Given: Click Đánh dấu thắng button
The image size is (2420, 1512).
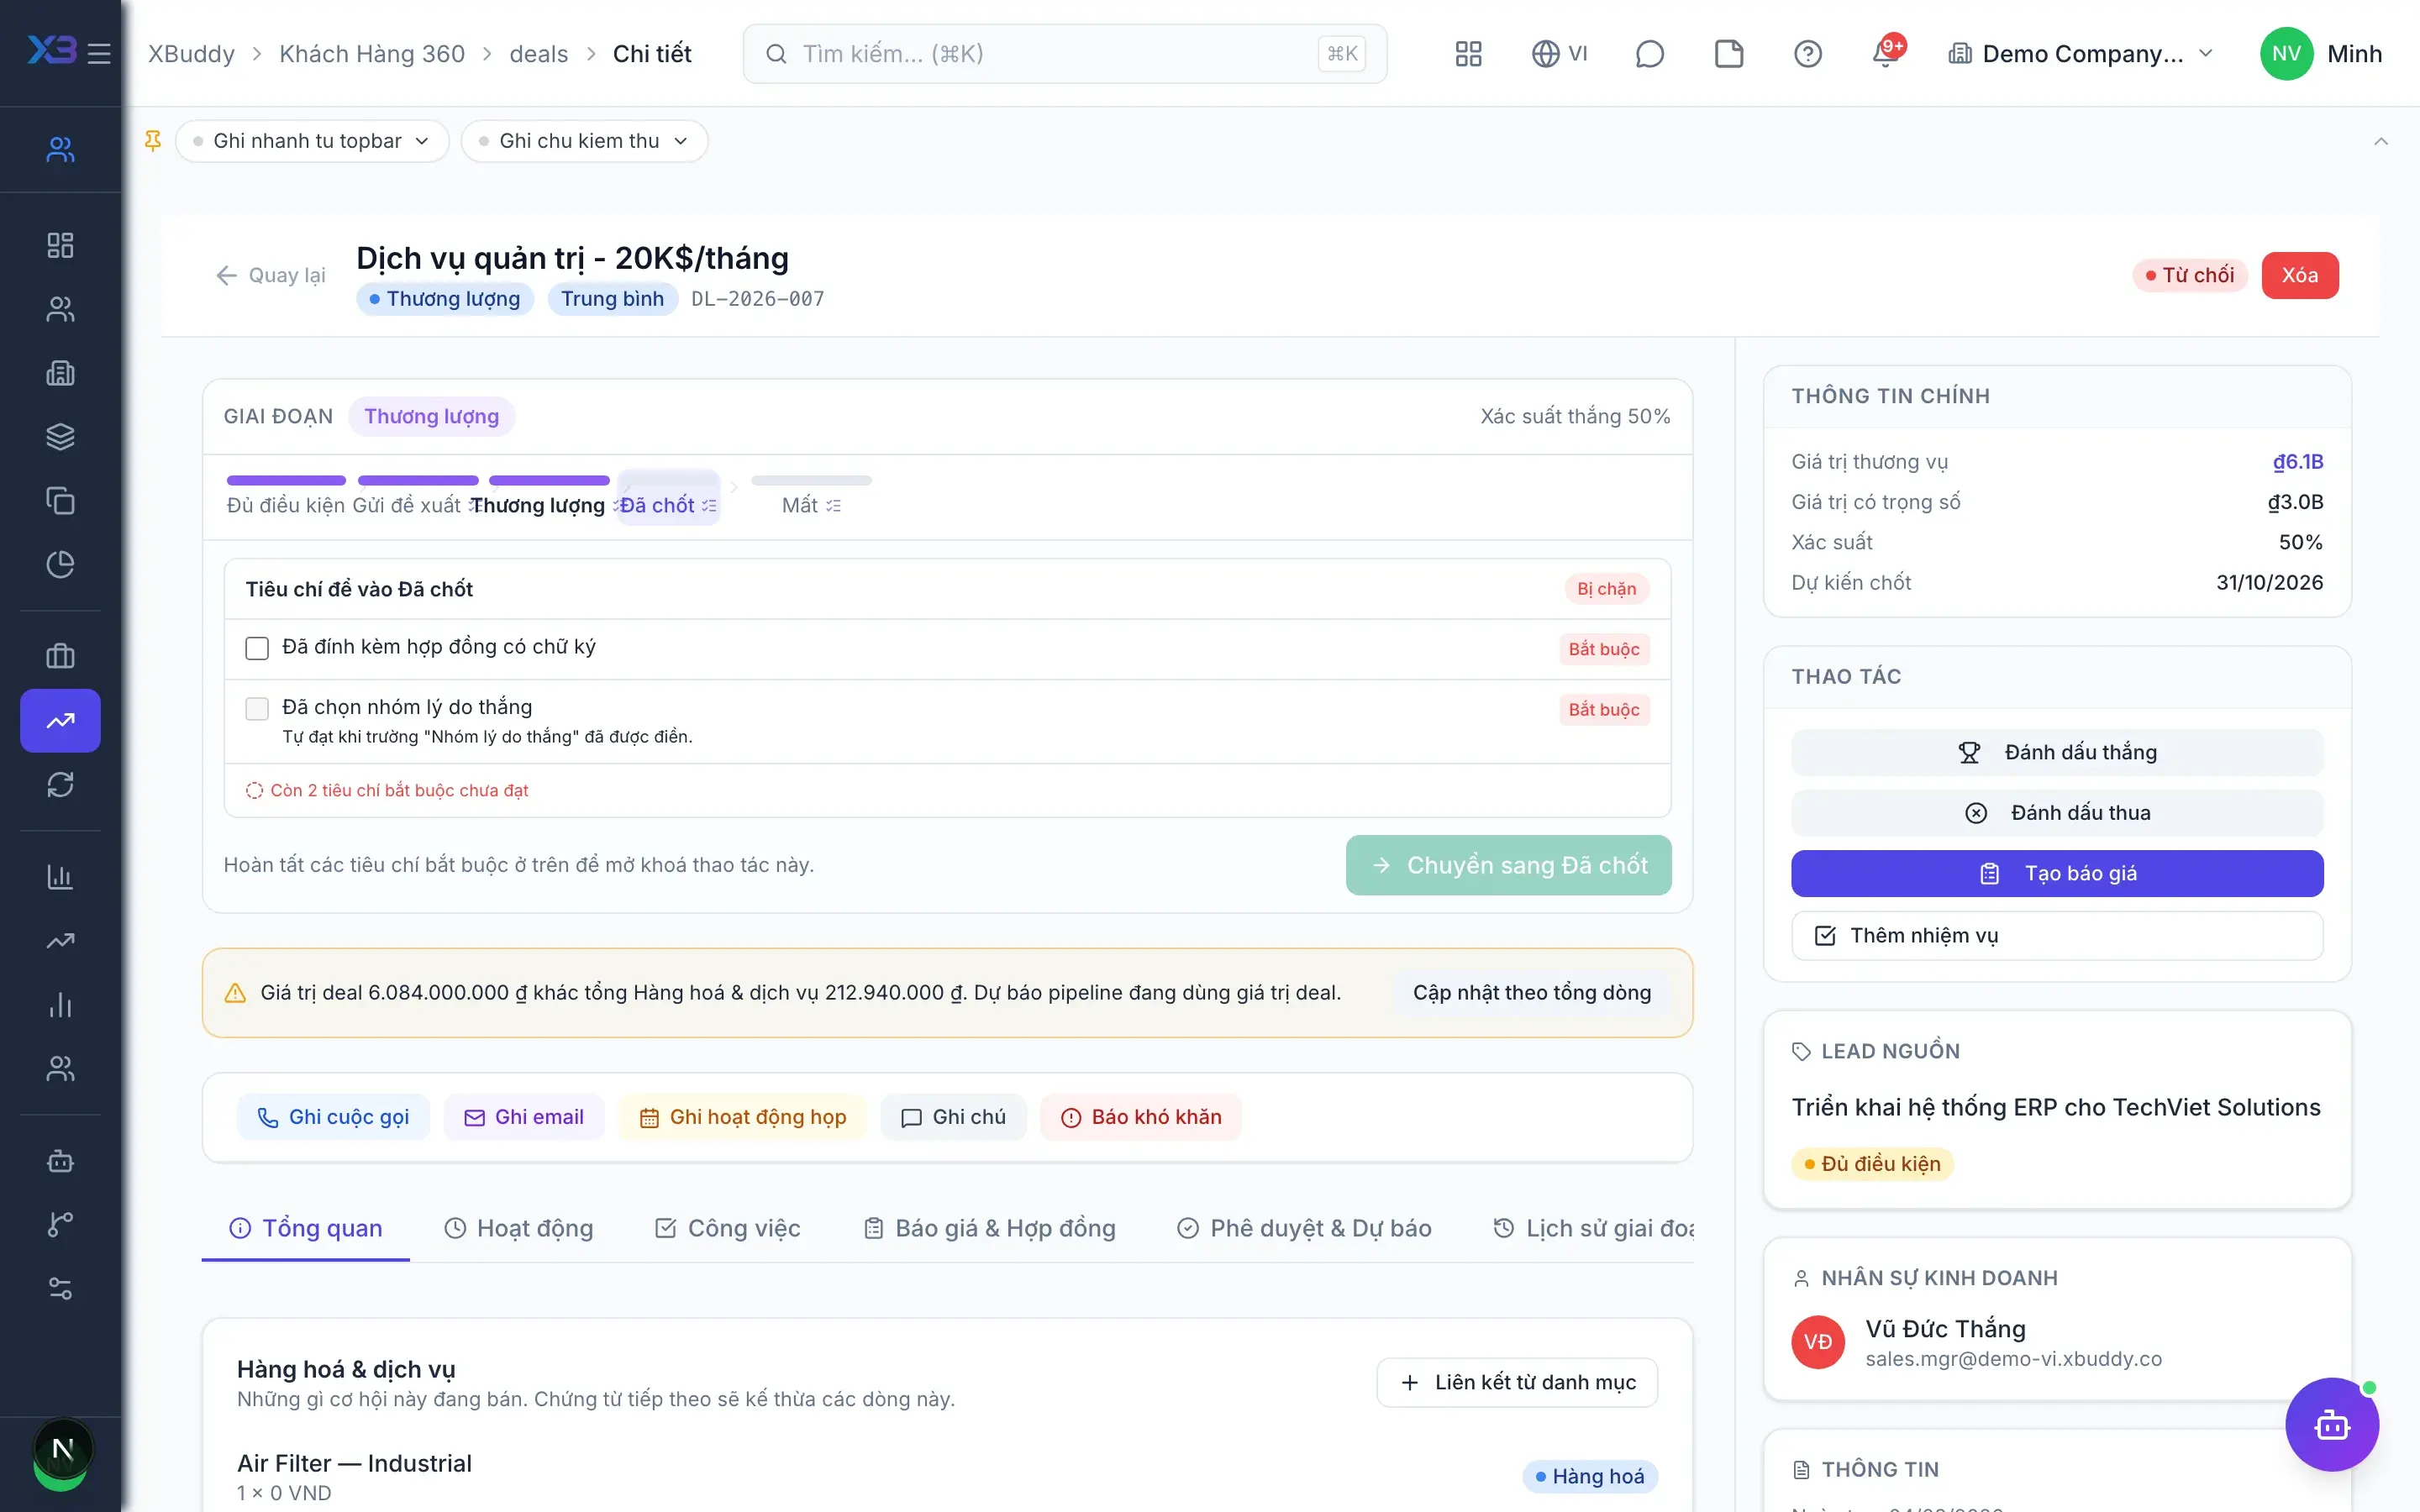Looking at the screenshot, I should 2057,752.
